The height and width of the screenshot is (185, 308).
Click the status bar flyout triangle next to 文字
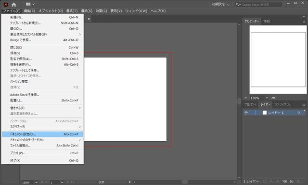tap(129, 182)
